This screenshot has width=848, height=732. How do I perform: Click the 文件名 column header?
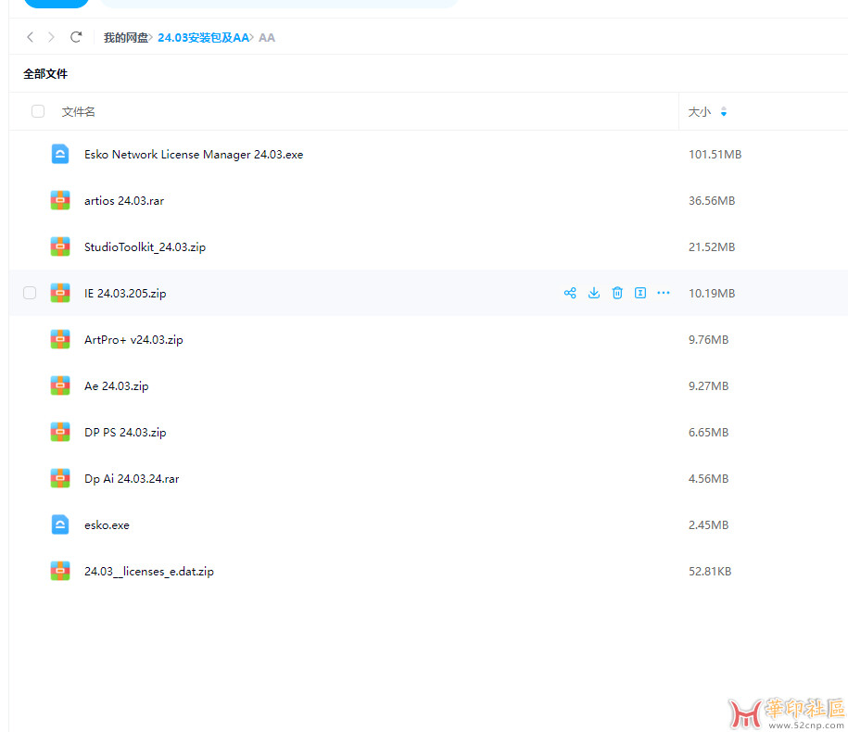pyautogui.click(x=79, y=112)
